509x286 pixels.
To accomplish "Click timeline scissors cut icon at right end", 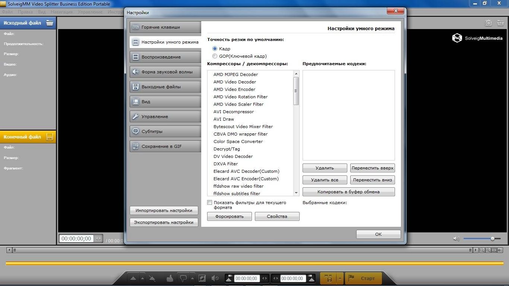I will pyautogui.click(x=500, y=250).
